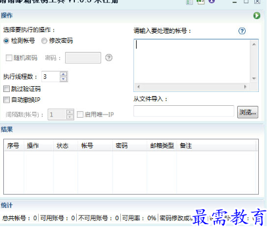Focus the 密码 input box
This screenshot has height=238, width=272.
tap(83, 58)
